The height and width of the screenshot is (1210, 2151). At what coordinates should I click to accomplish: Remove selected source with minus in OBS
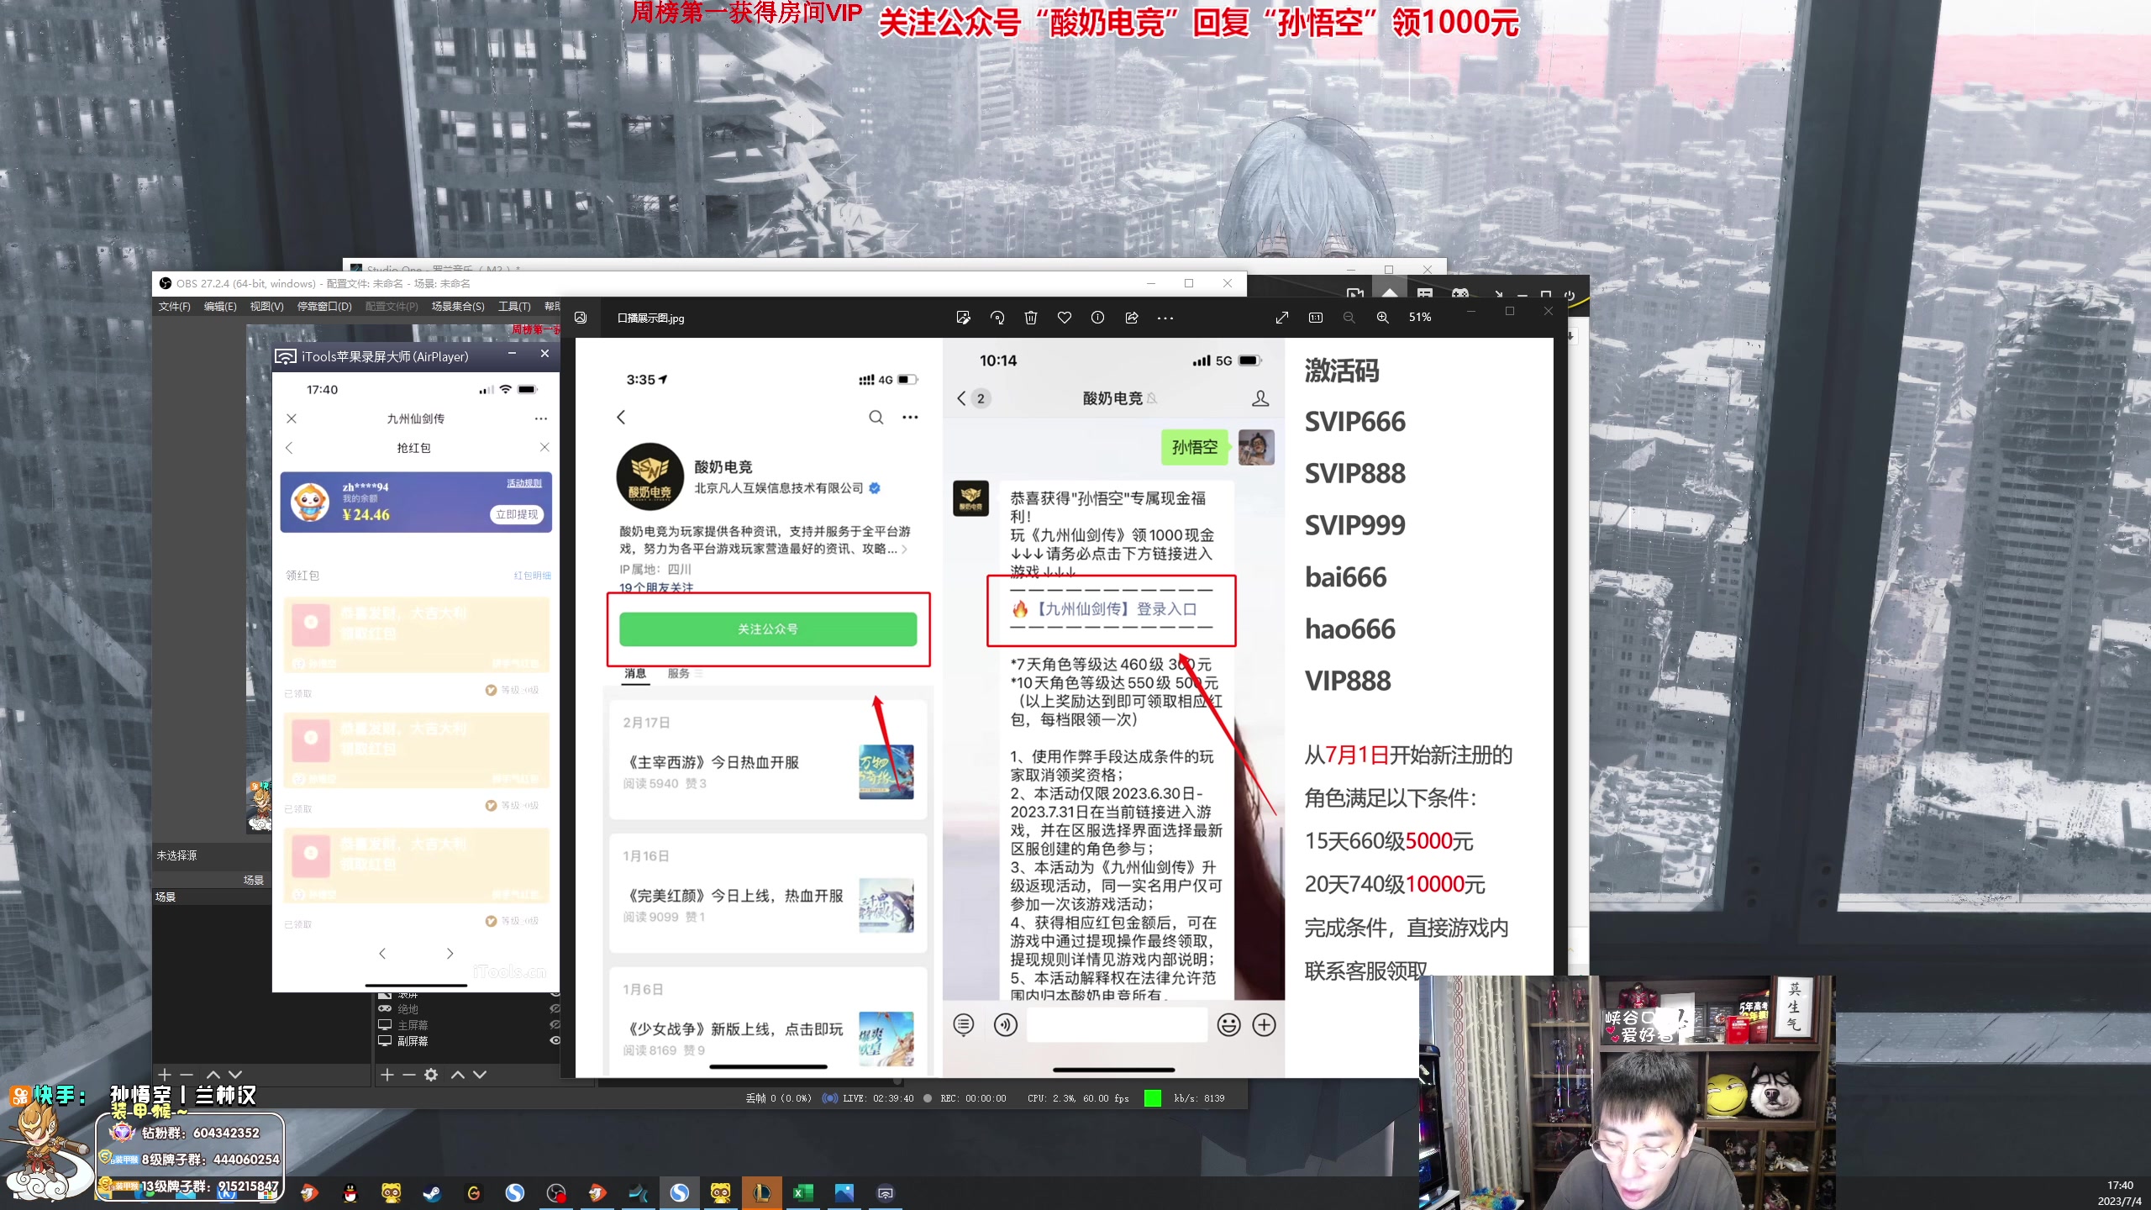pyautogui.click(x=409, y=1075)
